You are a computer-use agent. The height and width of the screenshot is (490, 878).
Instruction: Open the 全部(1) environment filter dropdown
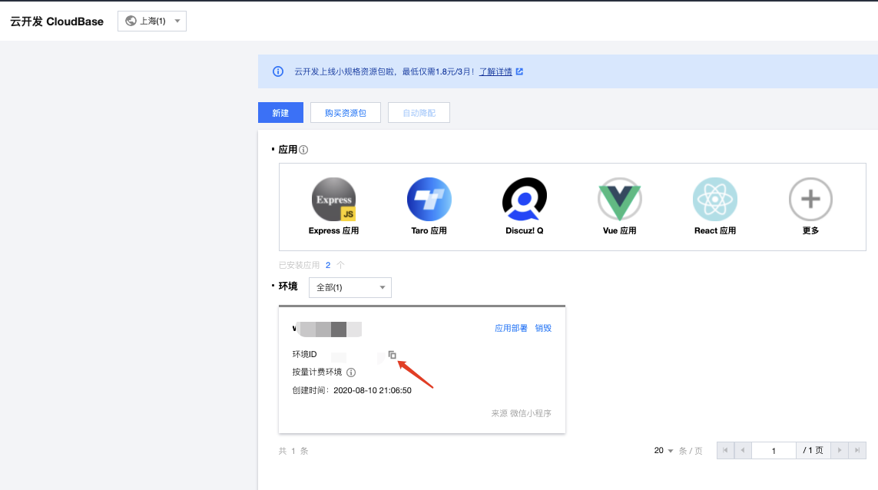pos(350,287)
